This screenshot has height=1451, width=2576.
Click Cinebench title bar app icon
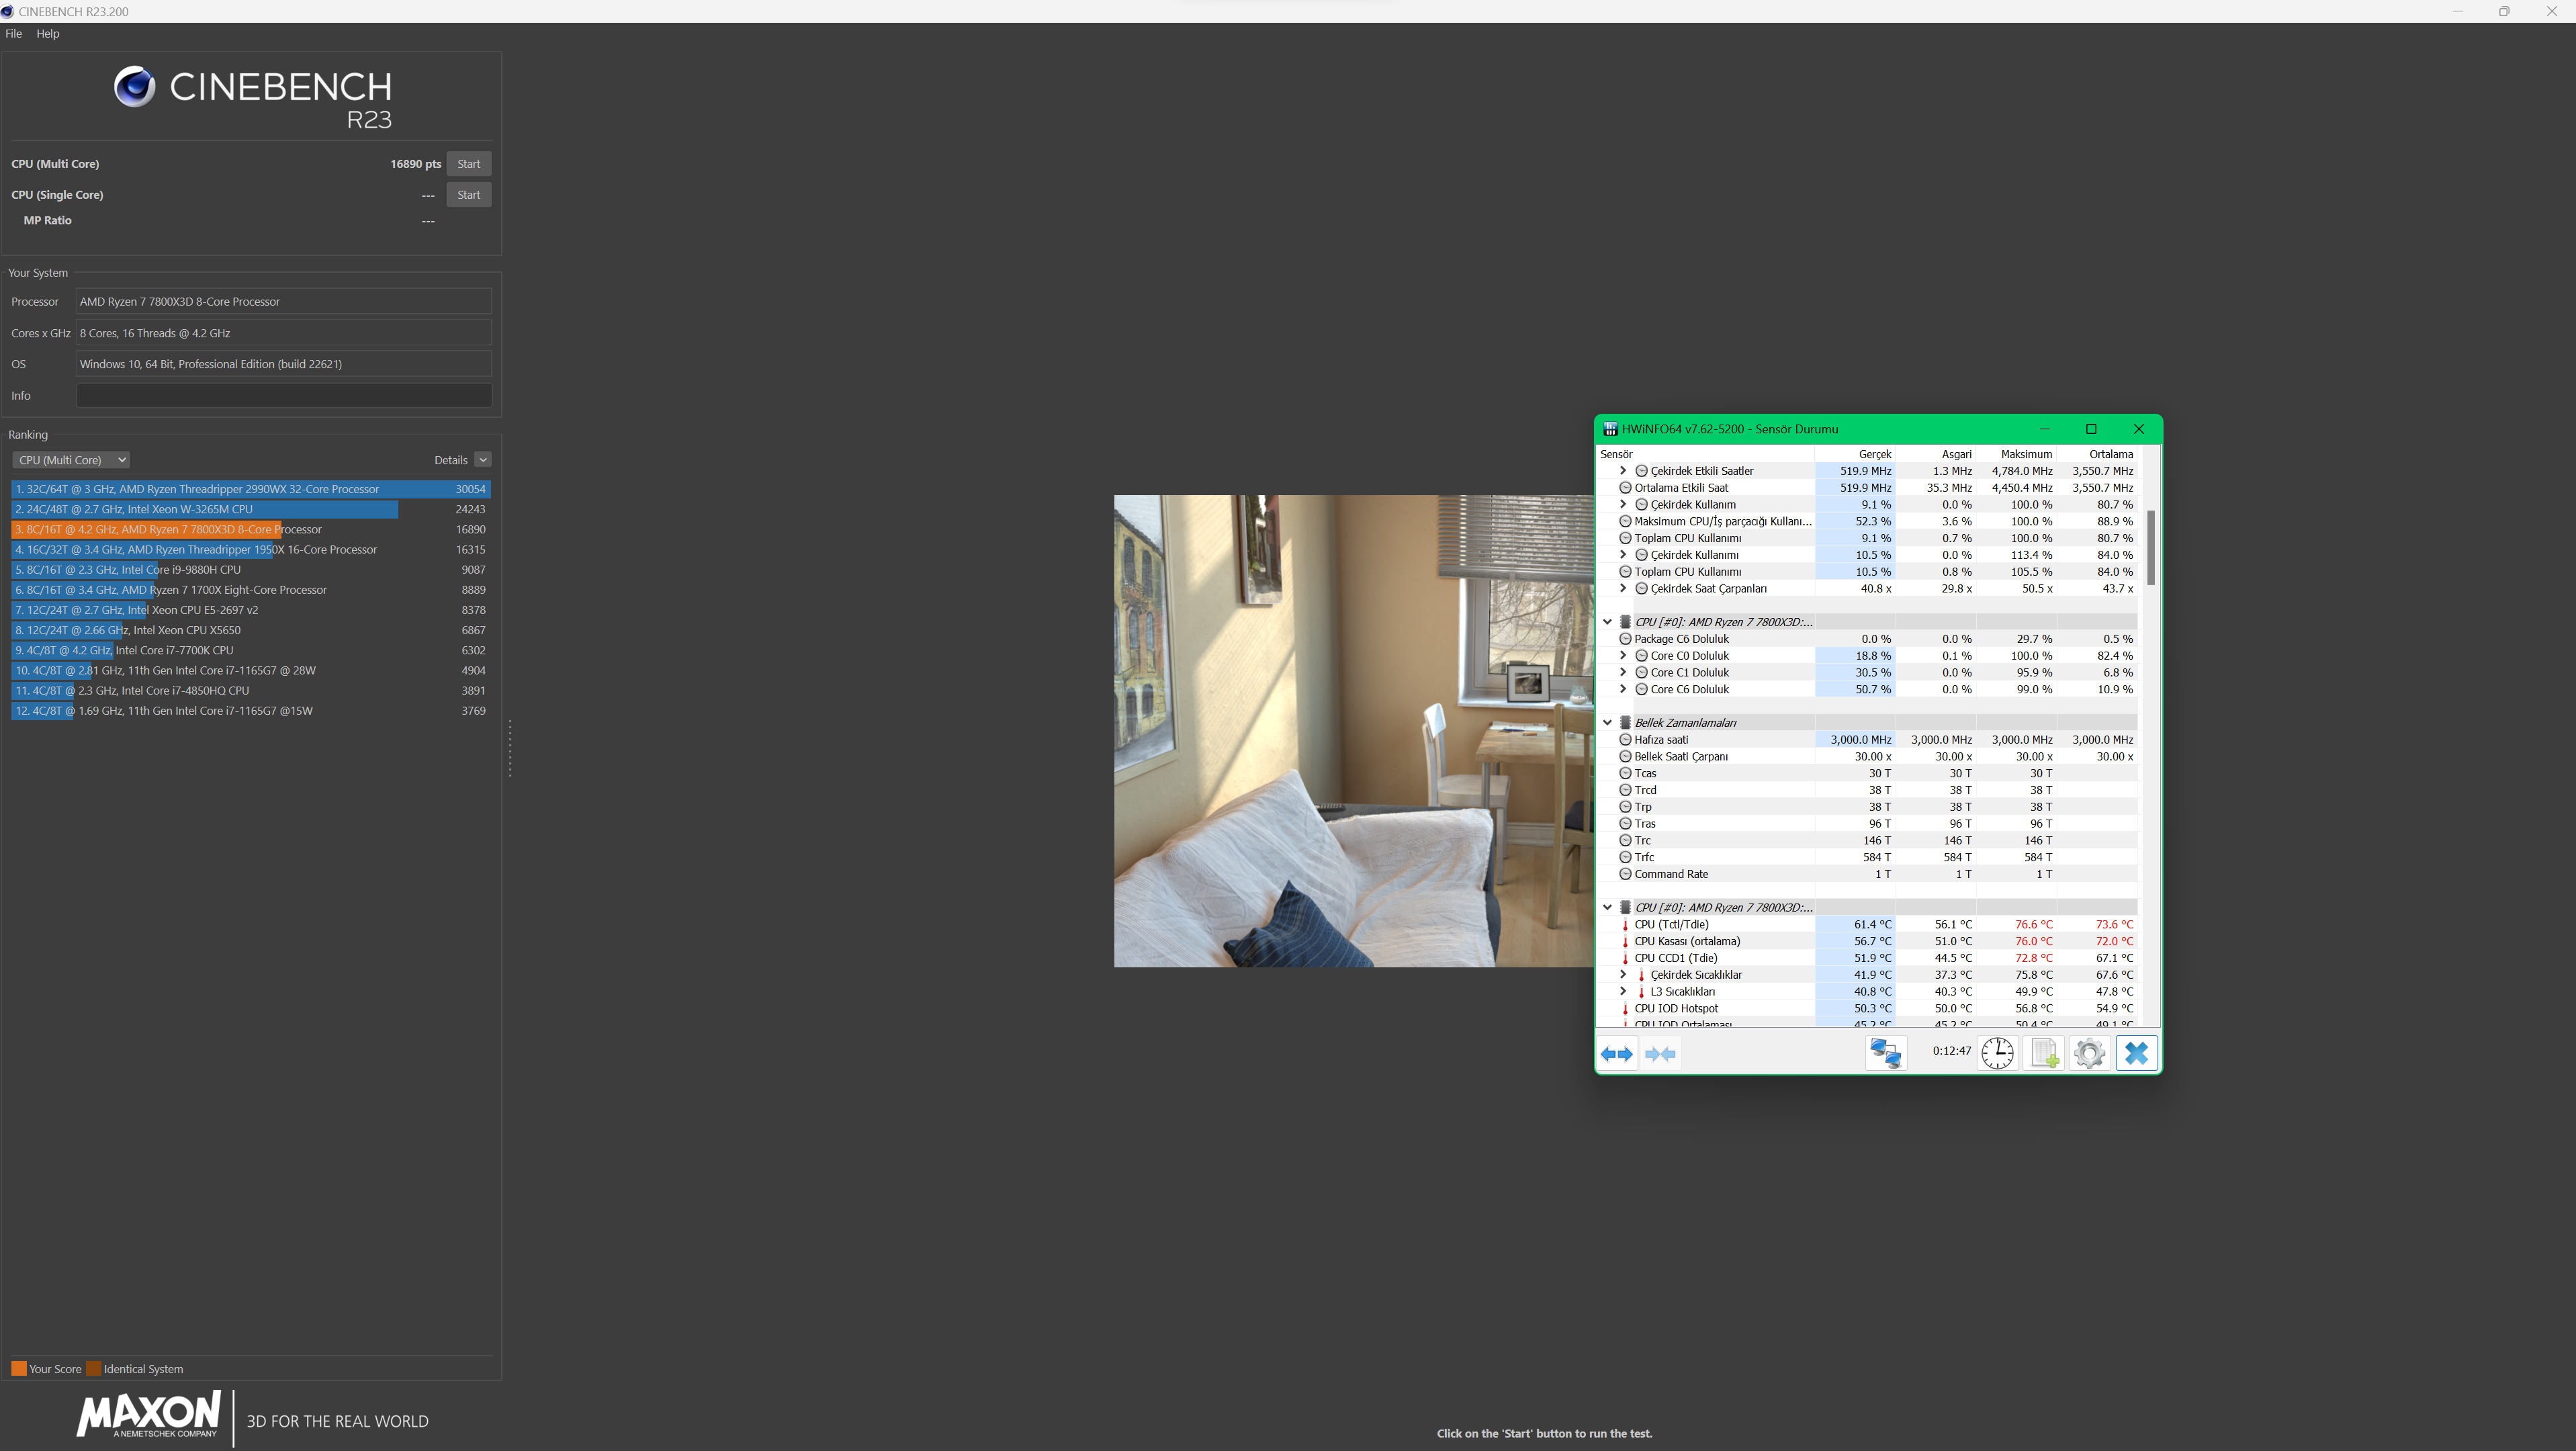(8, 11)
